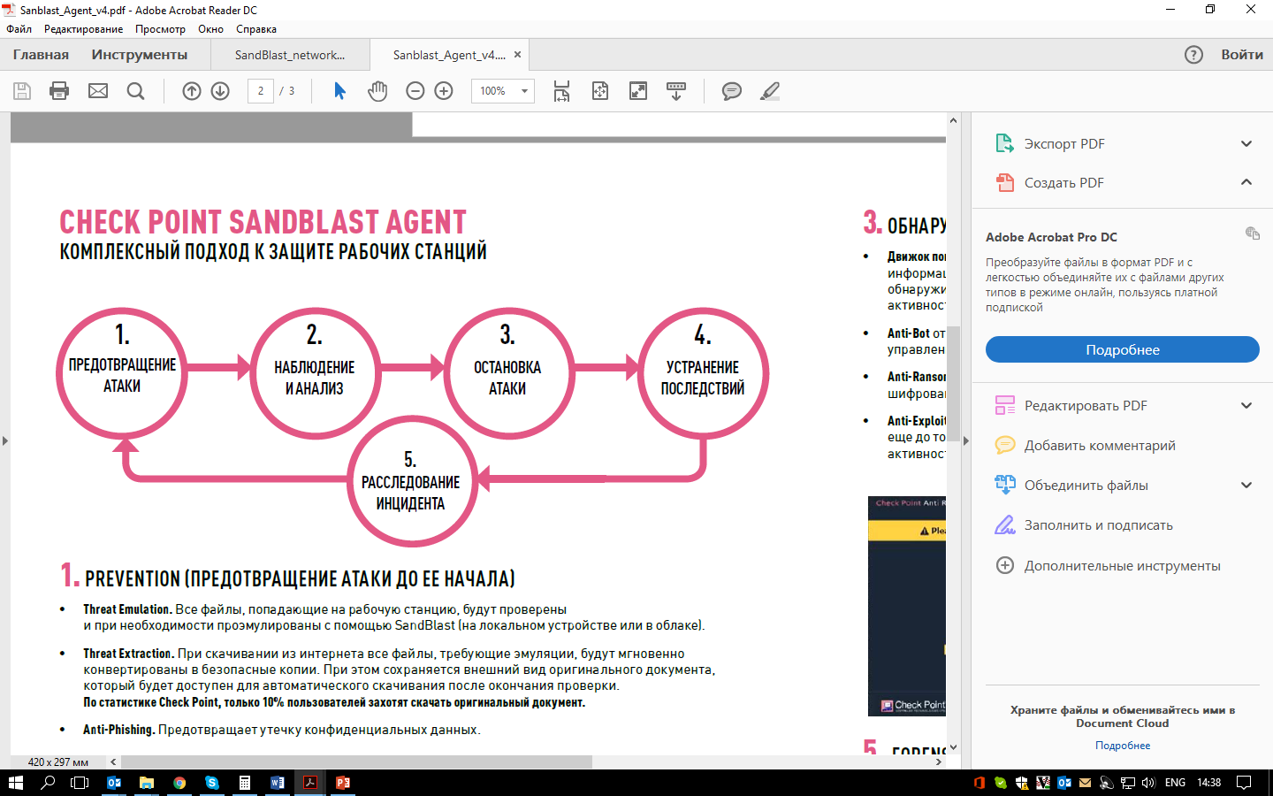Expand the Экспорт PDF section chevron

click(x=1246, y=144)
